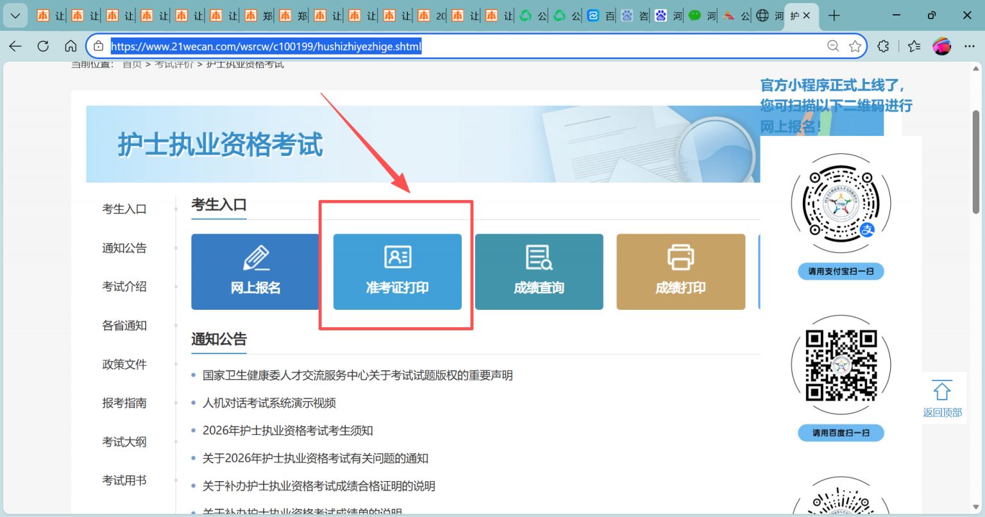Image resolution: width=985 pixels, height=517 pixels.
Task: Select 考试介绍 in the left sidebar
Action: pos(124,287)
